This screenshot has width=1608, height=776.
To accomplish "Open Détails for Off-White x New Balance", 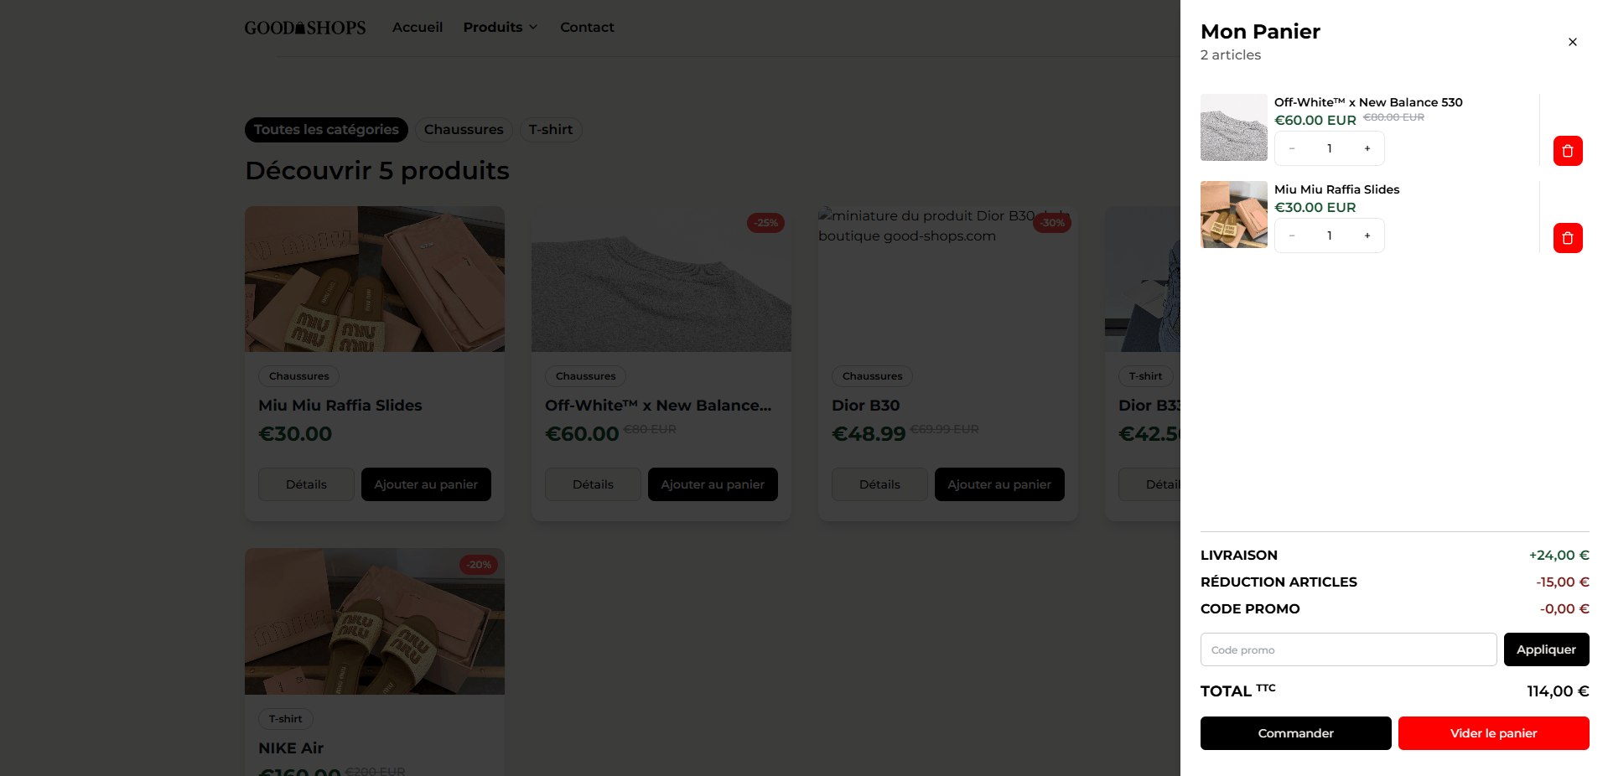I will (x=592, y=484).
